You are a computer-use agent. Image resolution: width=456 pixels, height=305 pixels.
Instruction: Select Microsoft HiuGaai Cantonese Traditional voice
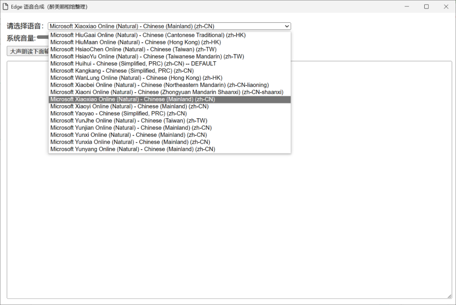170,35
